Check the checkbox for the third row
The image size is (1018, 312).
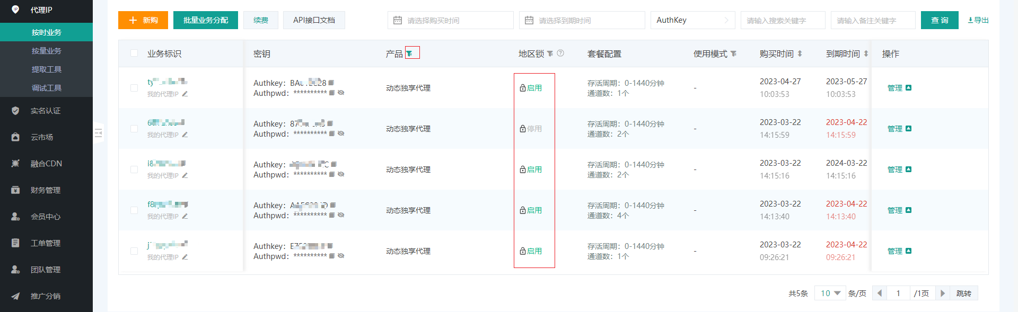[134, 170]
